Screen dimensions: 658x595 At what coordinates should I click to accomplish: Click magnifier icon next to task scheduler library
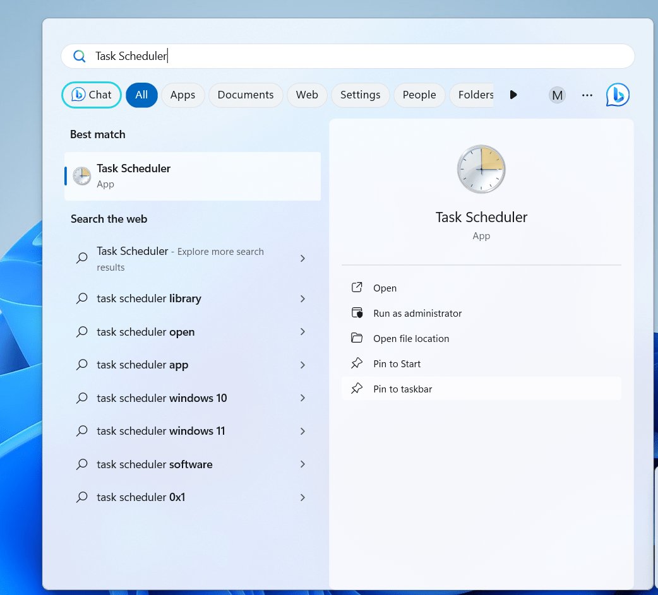point(82,298)
